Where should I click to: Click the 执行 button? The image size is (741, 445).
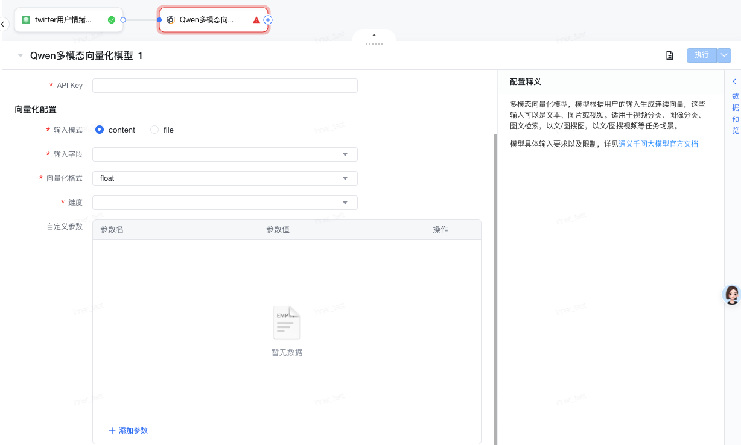[x=701, y=55]
